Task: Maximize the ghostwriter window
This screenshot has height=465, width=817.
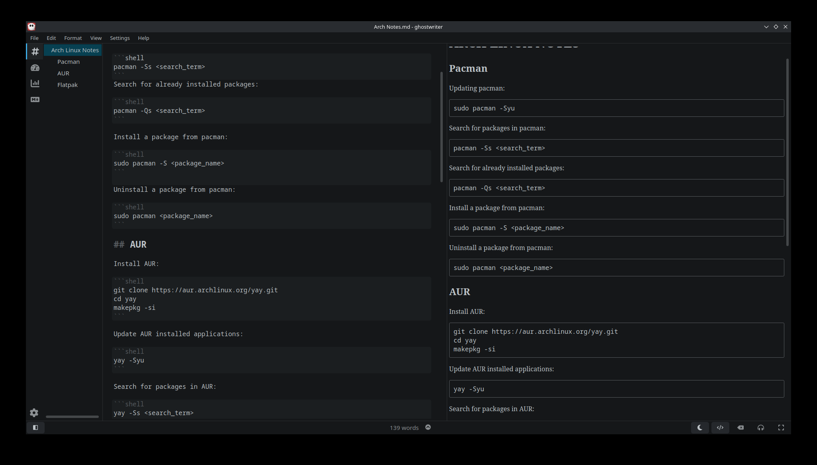Action: (x=776, y=27)
